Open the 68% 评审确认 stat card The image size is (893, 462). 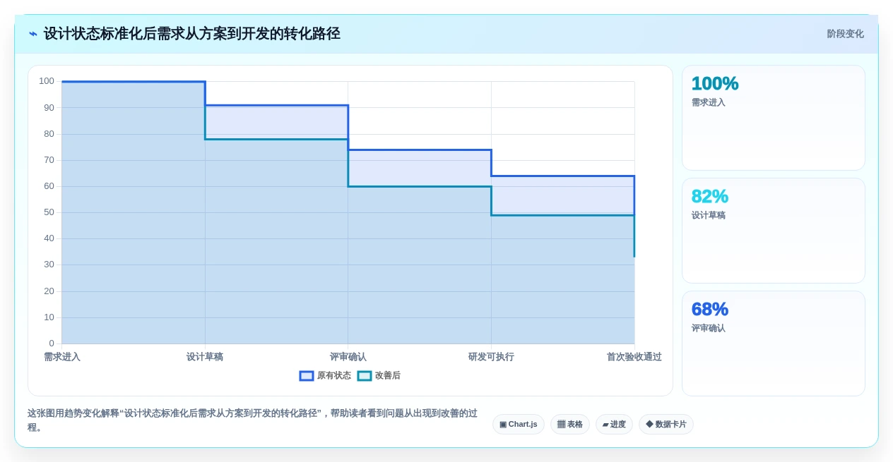coord(774,344)
